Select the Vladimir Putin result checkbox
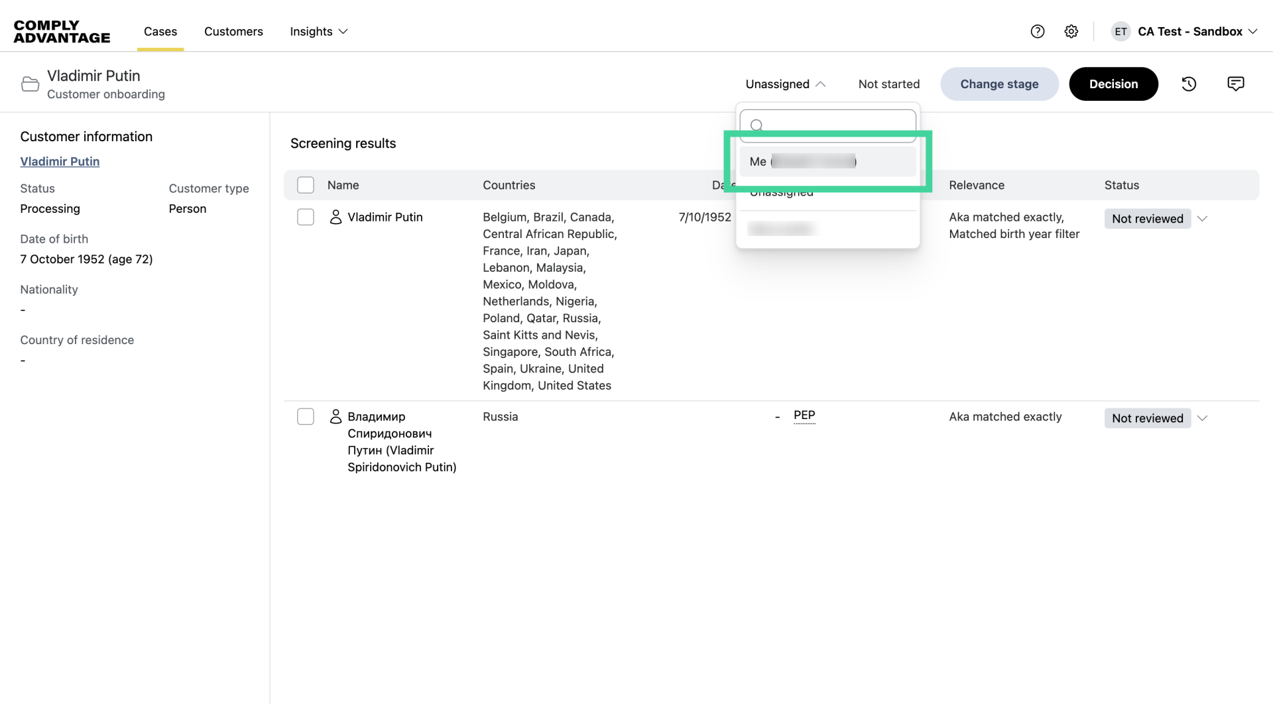 coord(306,217)
